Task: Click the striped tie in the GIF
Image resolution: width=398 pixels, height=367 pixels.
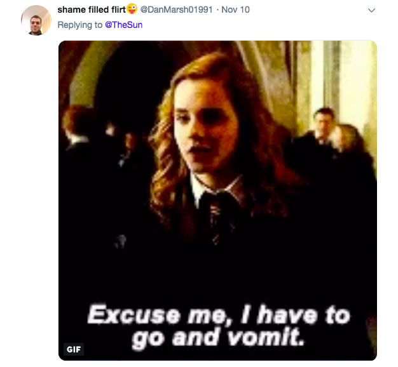Action: [x=216, y=218]
